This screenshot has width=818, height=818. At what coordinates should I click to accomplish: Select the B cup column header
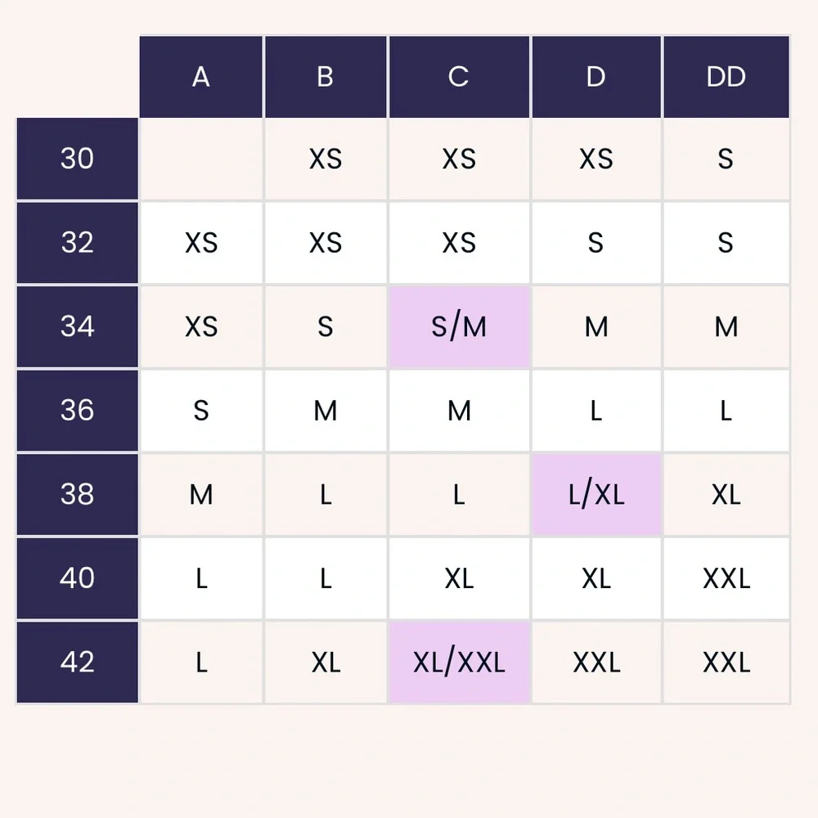[x=326, y=77]
